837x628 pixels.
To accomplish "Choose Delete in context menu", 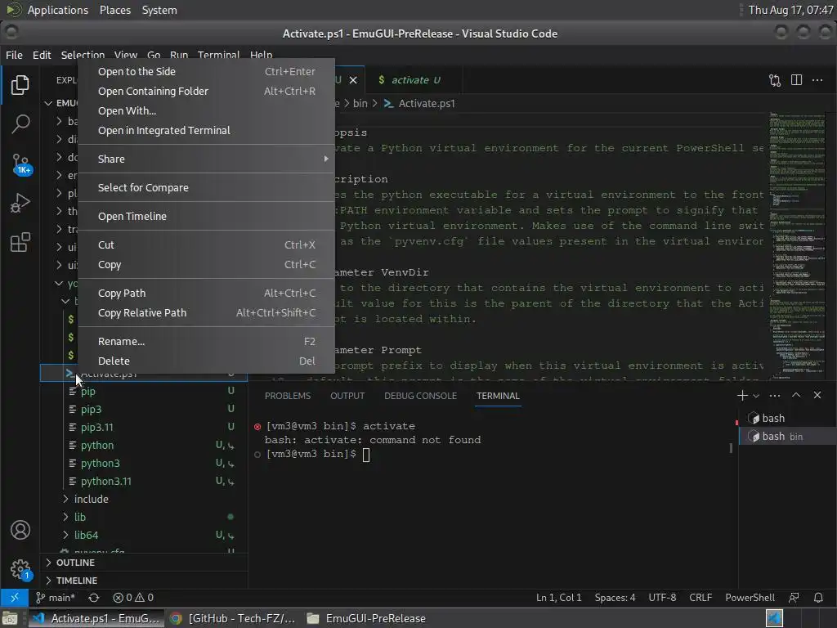I will tap(206, 361).
